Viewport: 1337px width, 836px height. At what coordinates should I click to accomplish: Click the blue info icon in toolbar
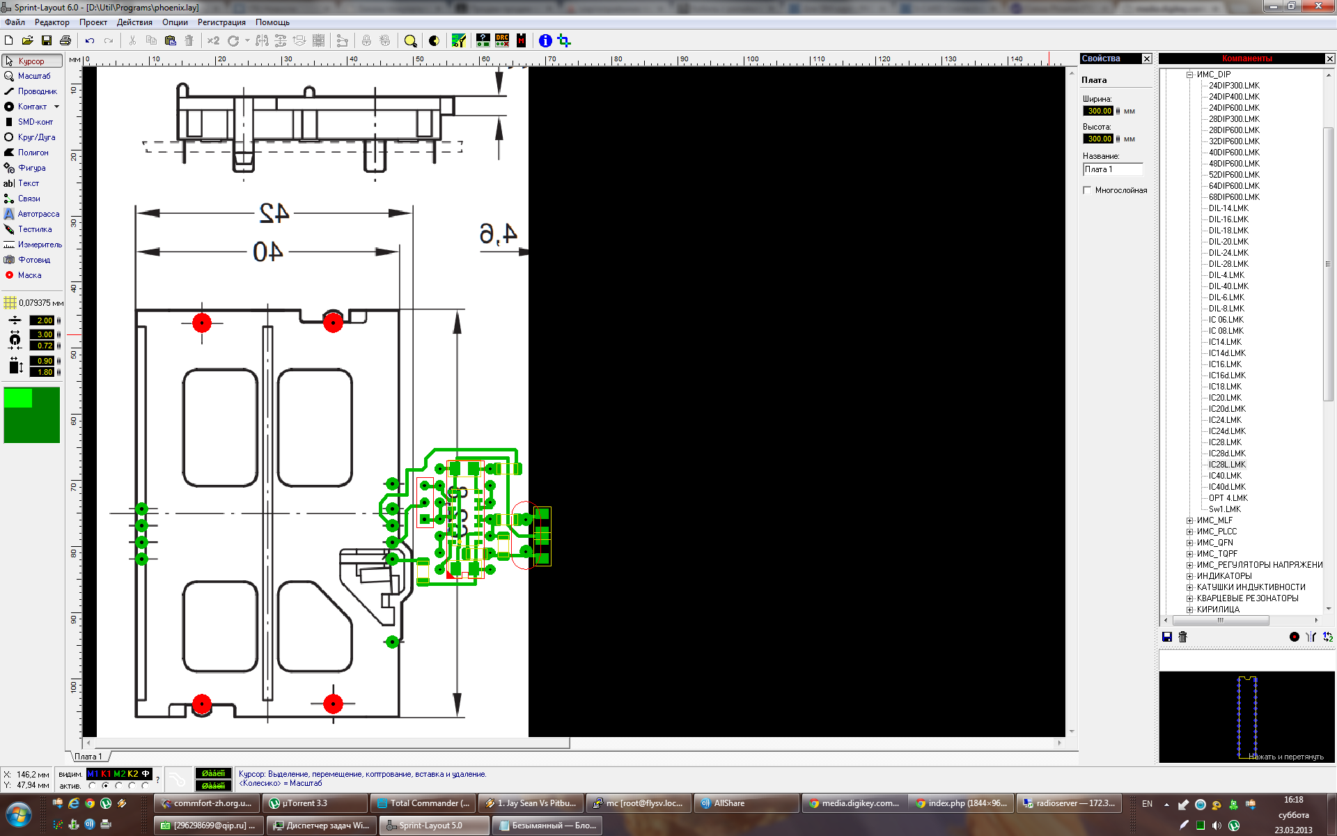pos(545,41)
